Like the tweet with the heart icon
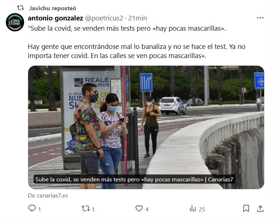274x219 pixels. (139, 208)
